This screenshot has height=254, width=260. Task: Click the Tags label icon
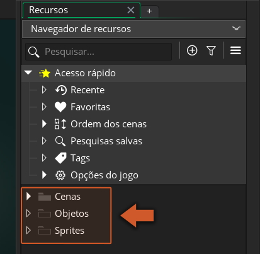point(60,158)
